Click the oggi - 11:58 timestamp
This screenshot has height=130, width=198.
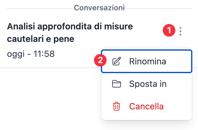click(31, 54)
